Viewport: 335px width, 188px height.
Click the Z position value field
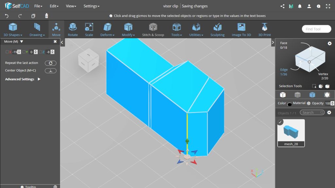coord(48,52)
